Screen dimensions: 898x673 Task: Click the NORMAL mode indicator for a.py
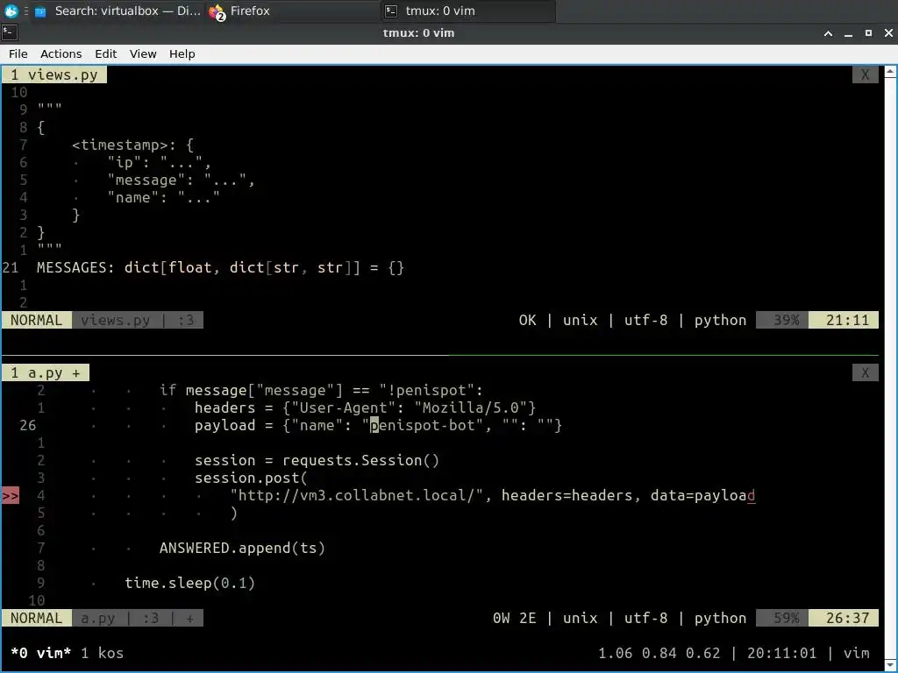click(37, 618)
